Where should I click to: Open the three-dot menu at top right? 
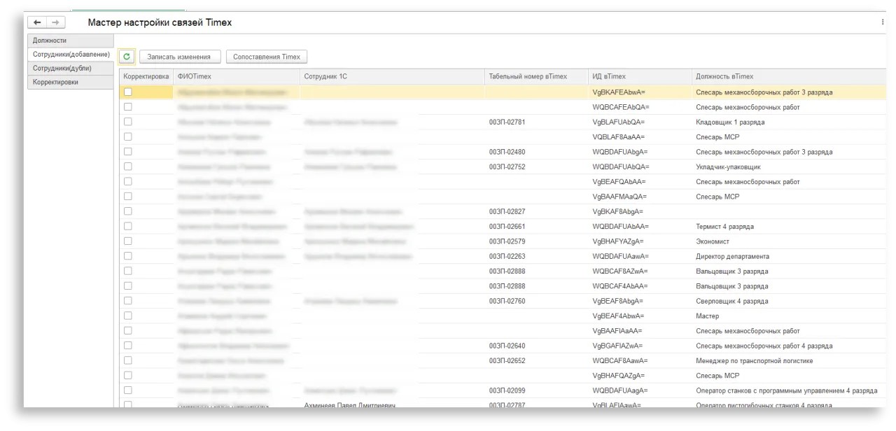pyautogui.click(x=882, y=22)
